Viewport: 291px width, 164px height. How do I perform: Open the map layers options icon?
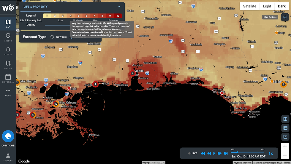click(285, 17)
